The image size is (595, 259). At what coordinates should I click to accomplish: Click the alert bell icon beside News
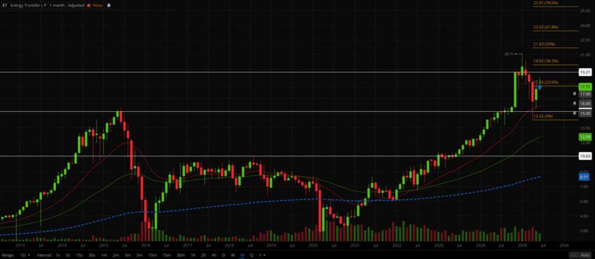109,5
